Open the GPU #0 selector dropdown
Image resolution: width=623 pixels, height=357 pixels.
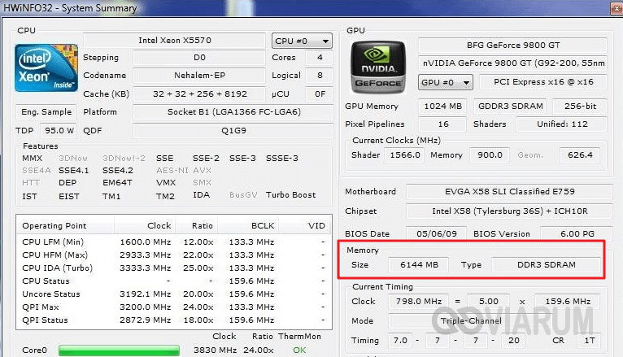tap(446, 82)
